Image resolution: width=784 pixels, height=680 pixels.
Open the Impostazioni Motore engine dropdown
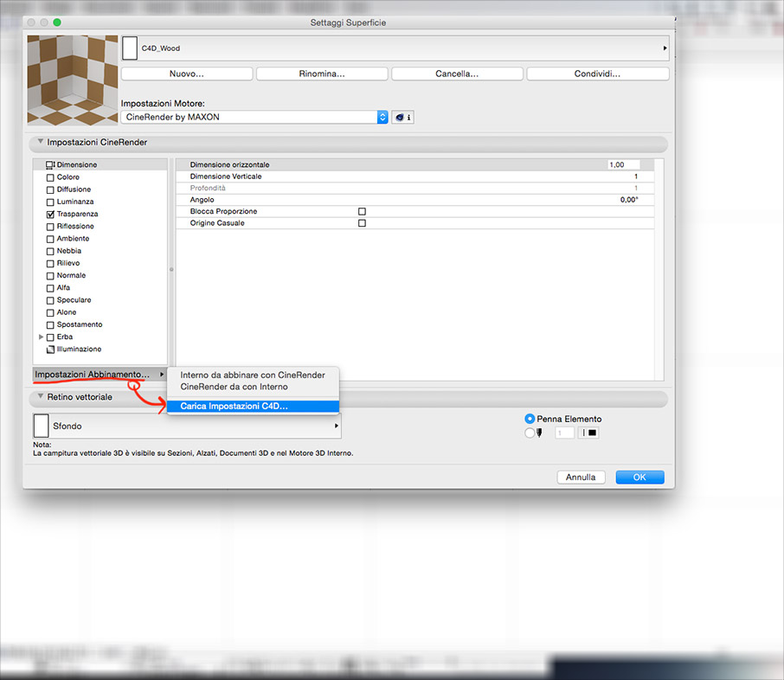click(382, 118)
